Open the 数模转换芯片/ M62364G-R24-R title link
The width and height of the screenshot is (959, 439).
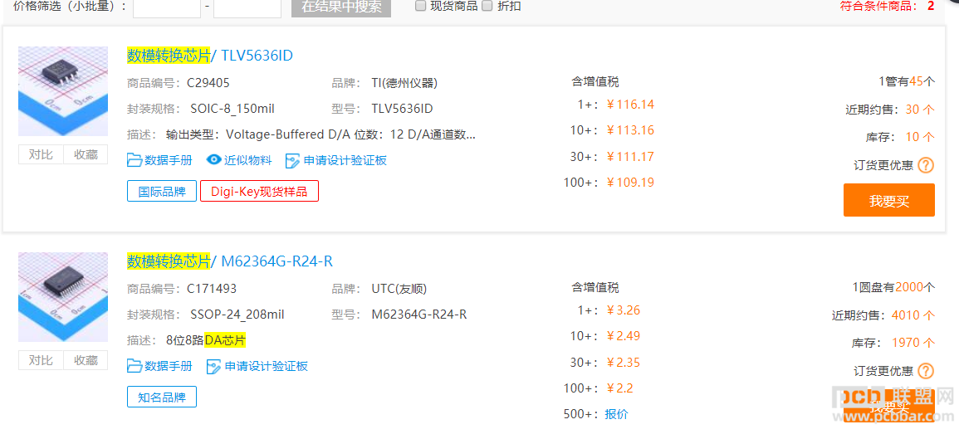coord(229,261)
